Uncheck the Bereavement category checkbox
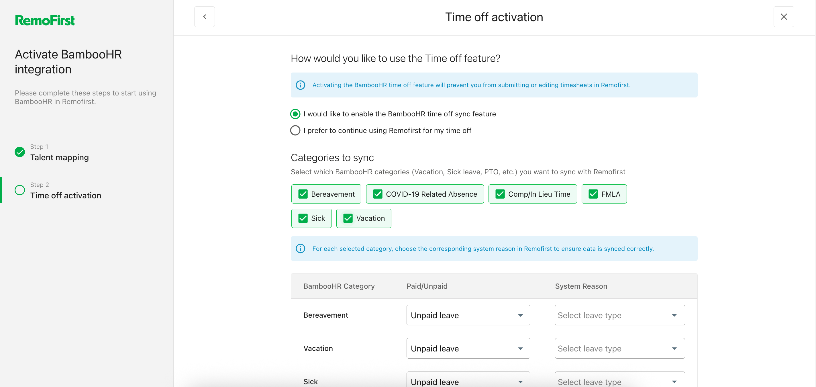 click(x=303, y=194)
